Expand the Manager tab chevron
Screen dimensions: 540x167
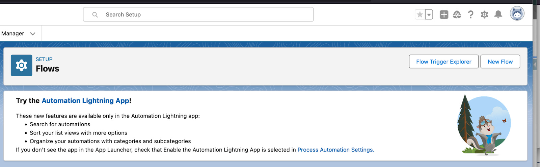coord(33,34)
